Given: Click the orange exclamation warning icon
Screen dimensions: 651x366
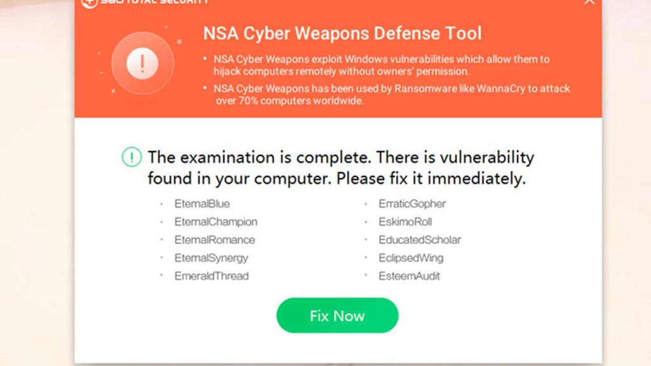Looking at the screenshot, I should coord(142,63).
